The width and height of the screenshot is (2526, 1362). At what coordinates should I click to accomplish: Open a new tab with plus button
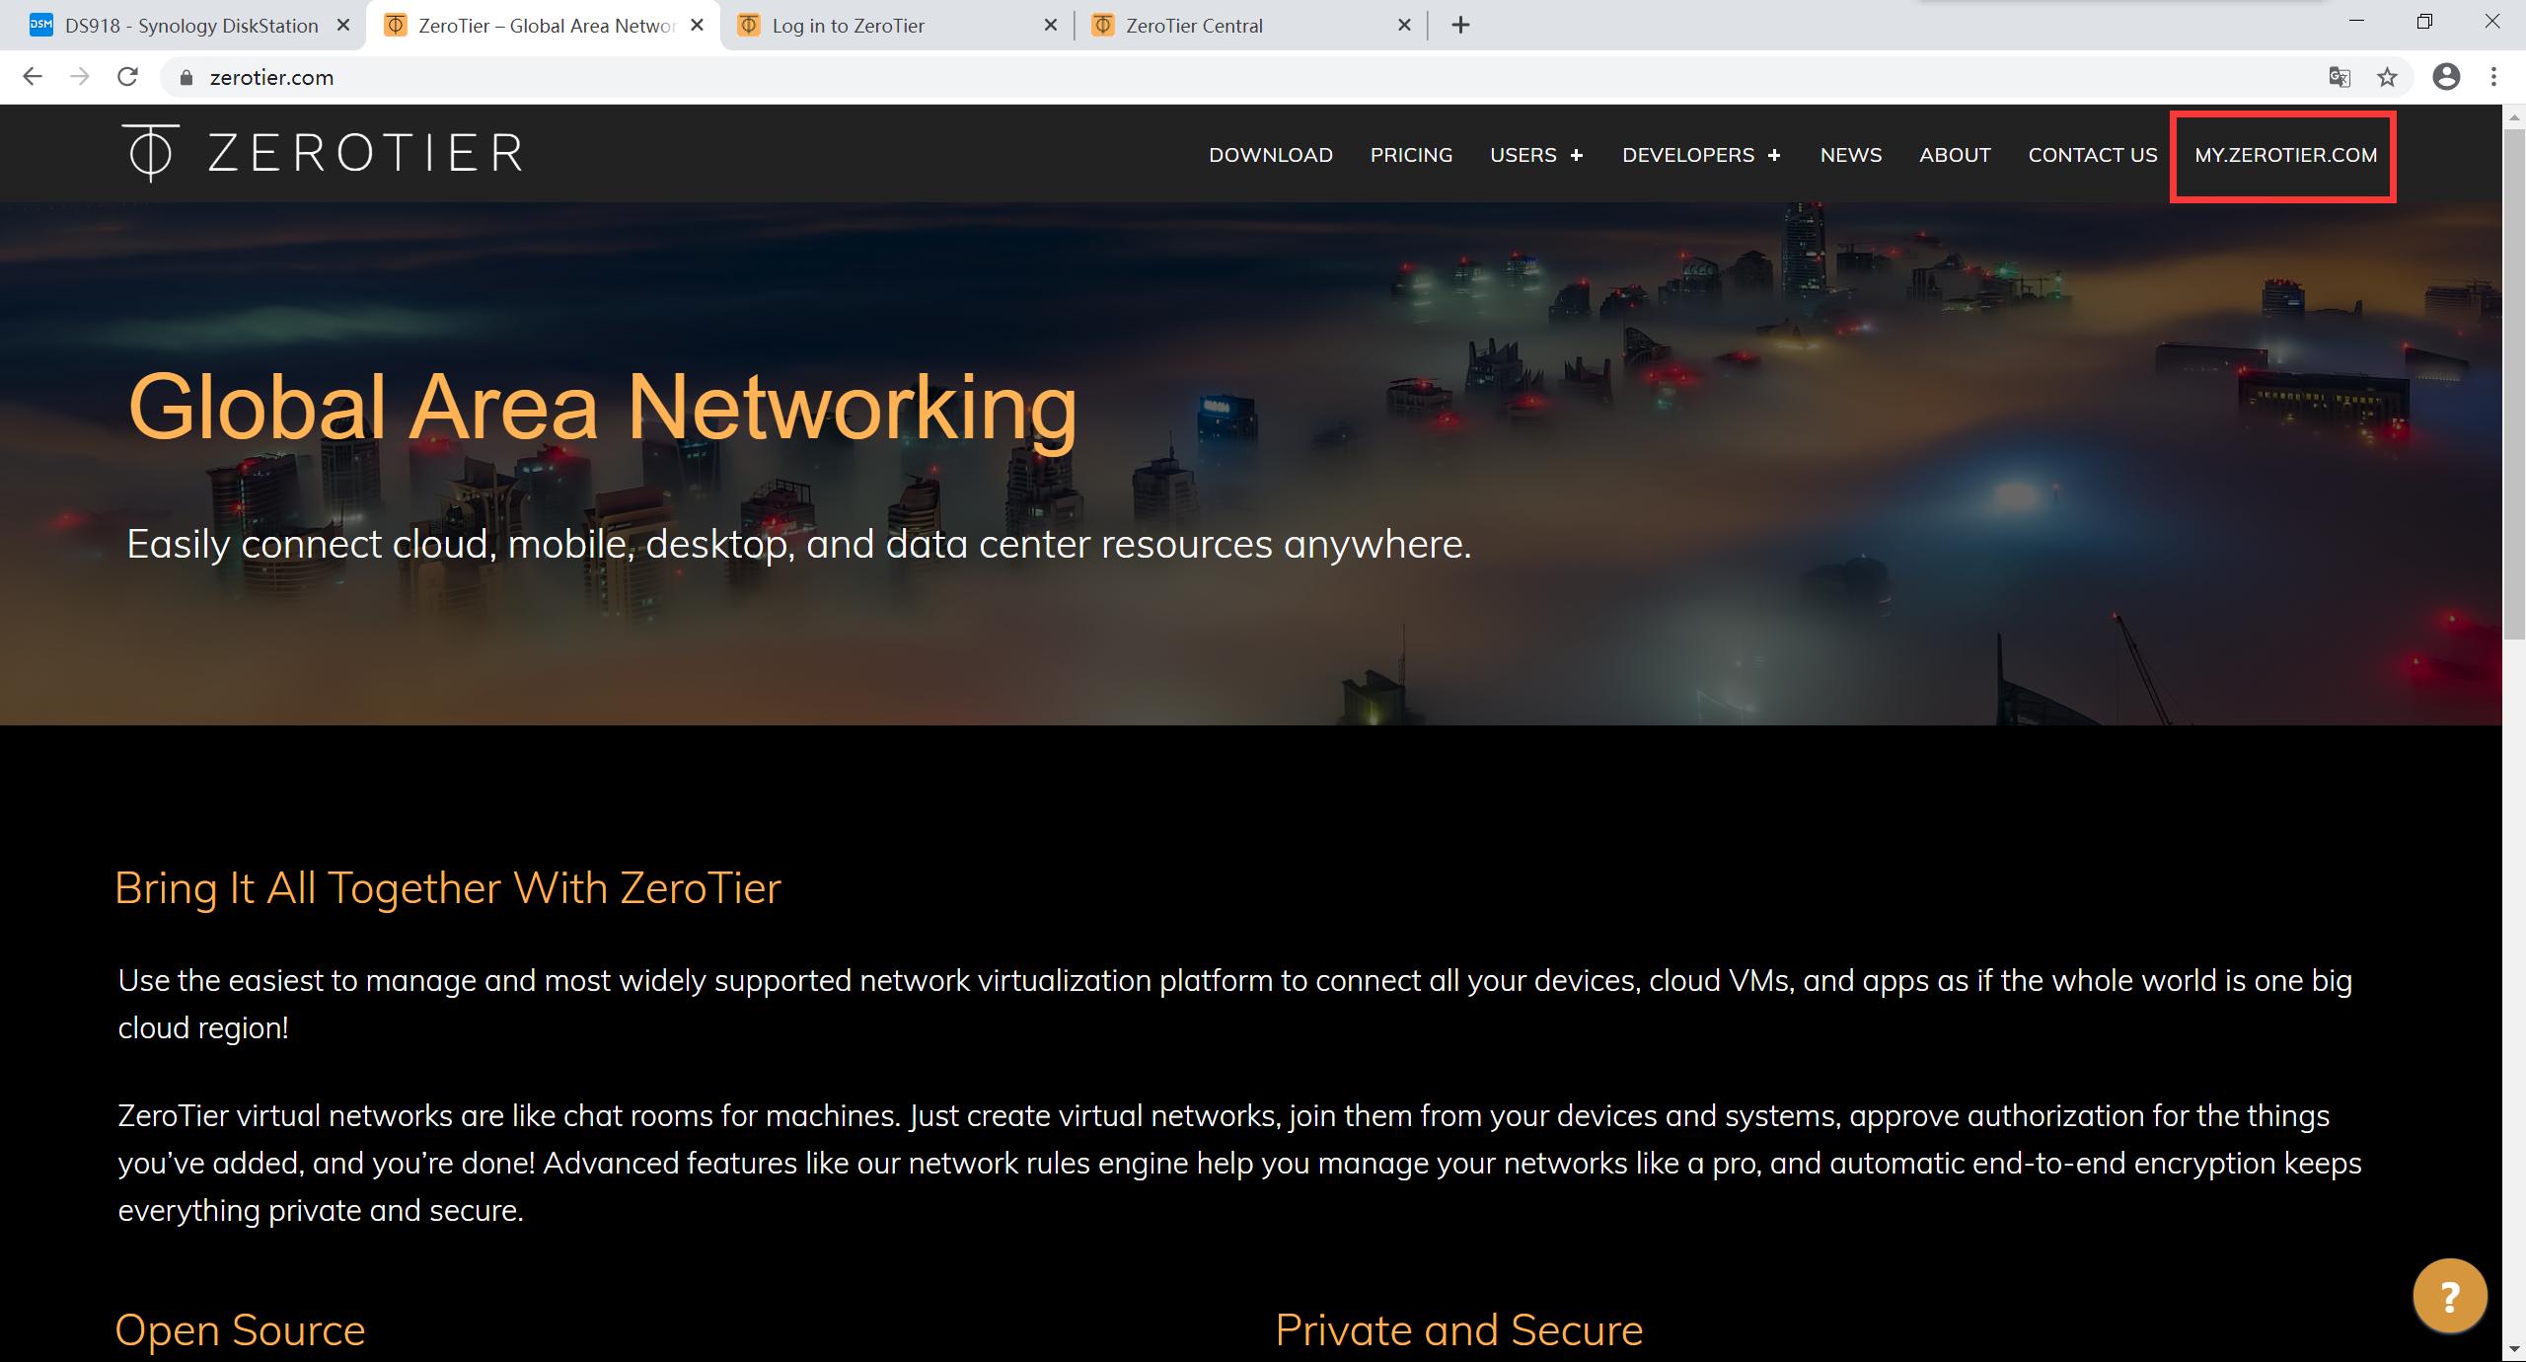pos(1460,26)
